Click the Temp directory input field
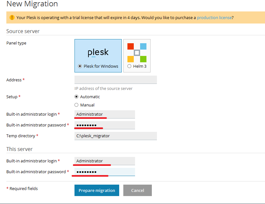The image size is (265, 204). tap(116, 136)
